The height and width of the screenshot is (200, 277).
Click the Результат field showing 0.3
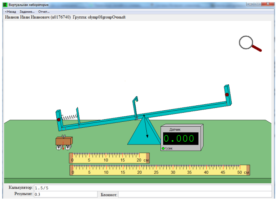(66, 194)
